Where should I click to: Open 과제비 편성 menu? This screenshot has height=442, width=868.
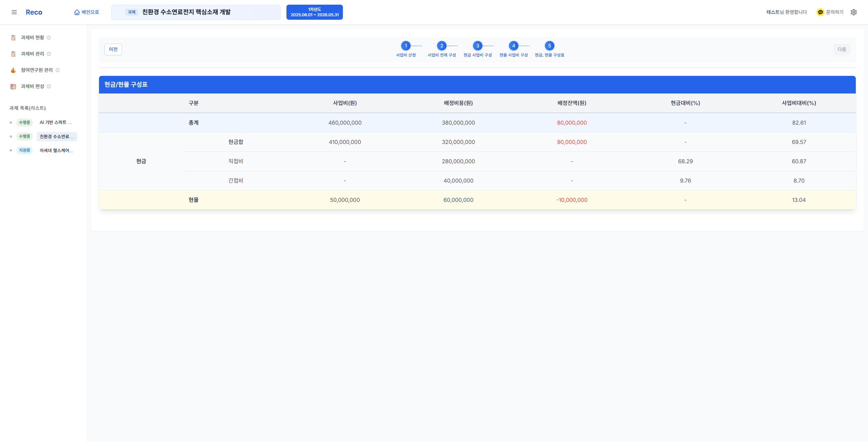pyautogui.click(x=33, y=86)
